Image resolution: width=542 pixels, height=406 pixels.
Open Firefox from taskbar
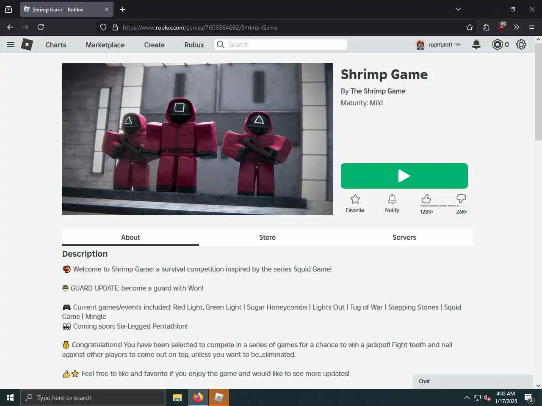[x=198, y=398]
